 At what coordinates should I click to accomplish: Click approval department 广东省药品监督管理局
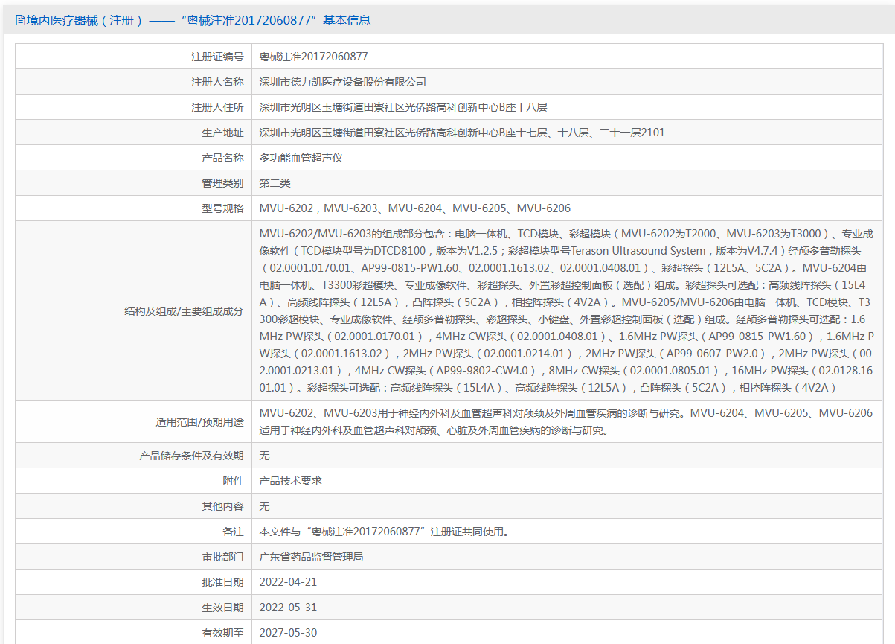coord(311,557)
